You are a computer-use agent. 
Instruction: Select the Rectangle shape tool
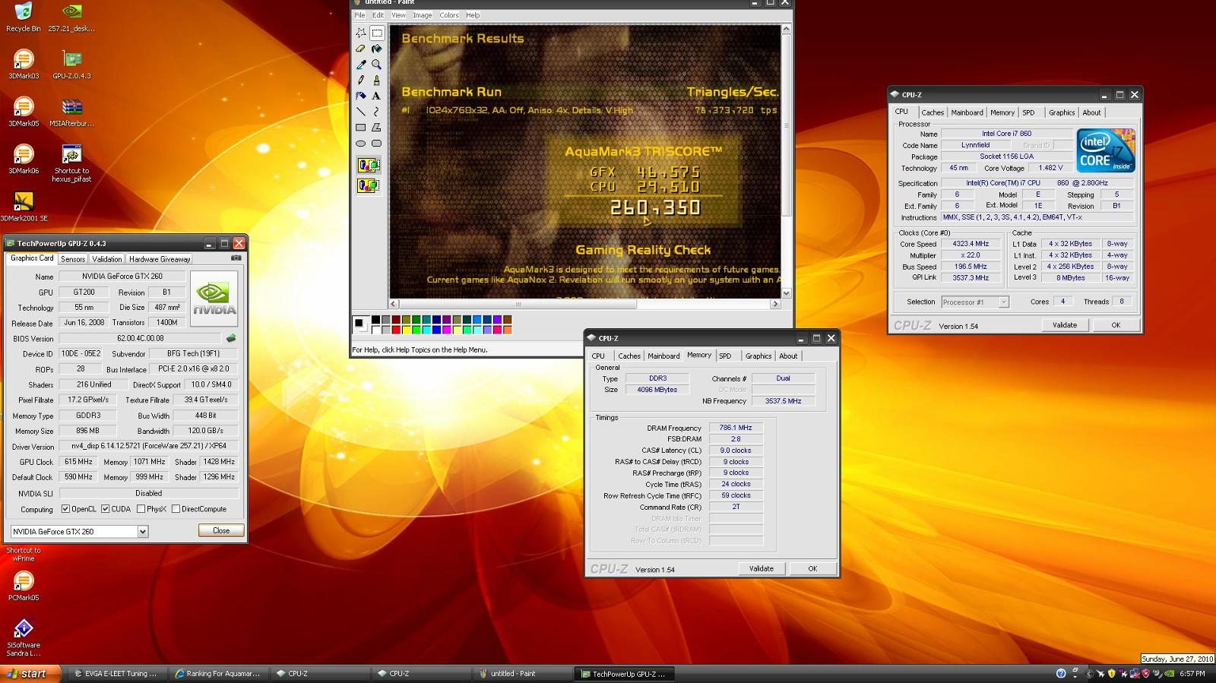(361, 127)
